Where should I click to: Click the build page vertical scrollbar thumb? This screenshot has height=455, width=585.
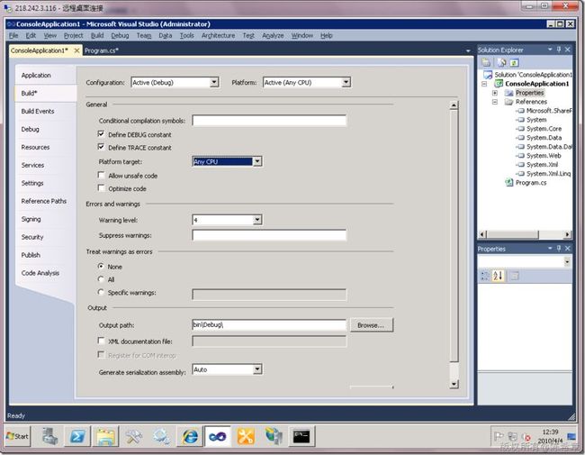click(x=454, y=236)
